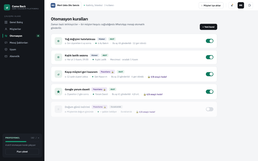This screenshot has width=258, height=161.
Task: Click 'Bu ay 61 gönderildi · 4,8 ort.' text
Action: click(x=125, y=94)
